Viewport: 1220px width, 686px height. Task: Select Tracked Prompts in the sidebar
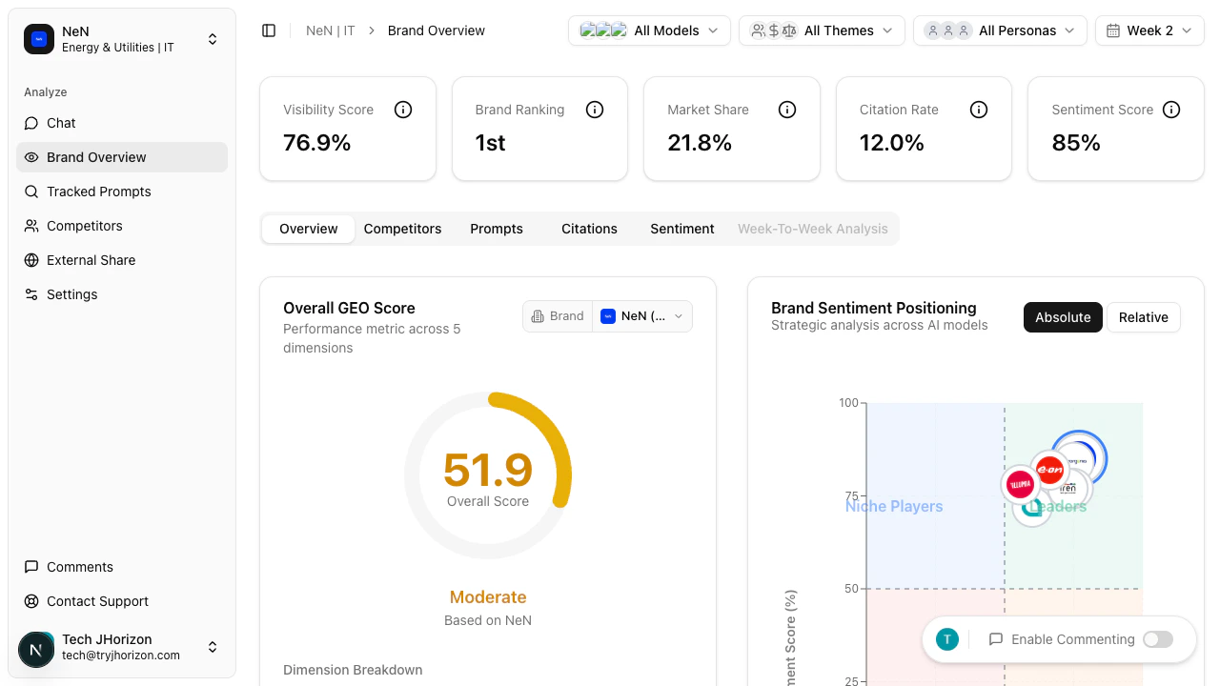coord(98,192)
